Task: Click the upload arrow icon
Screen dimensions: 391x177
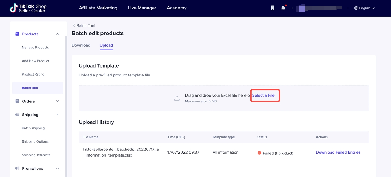Action: (177, 98)
